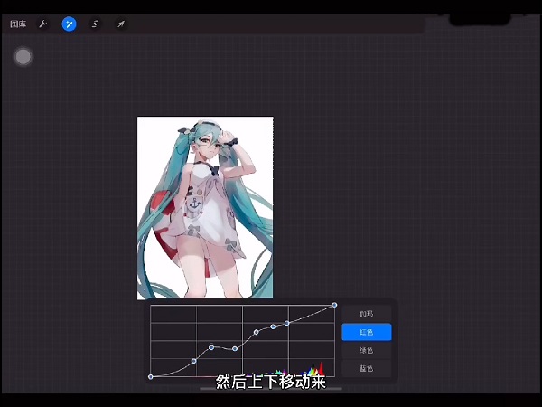Tap the highlighted Adjustments magic wand icon

tap(69, 24)
